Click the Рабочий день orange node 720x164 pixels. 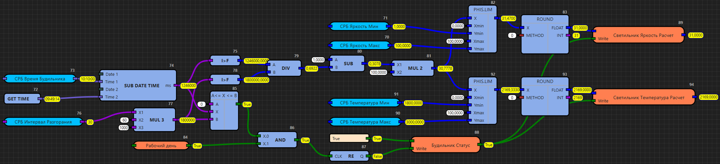pyautogui.click(x=161, y=146)
